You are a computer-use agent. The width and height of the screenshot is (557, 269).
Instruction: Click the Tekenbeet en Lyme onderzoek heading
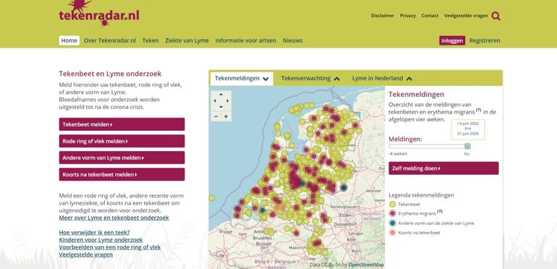pyautogui.click(x=110, y=74)
